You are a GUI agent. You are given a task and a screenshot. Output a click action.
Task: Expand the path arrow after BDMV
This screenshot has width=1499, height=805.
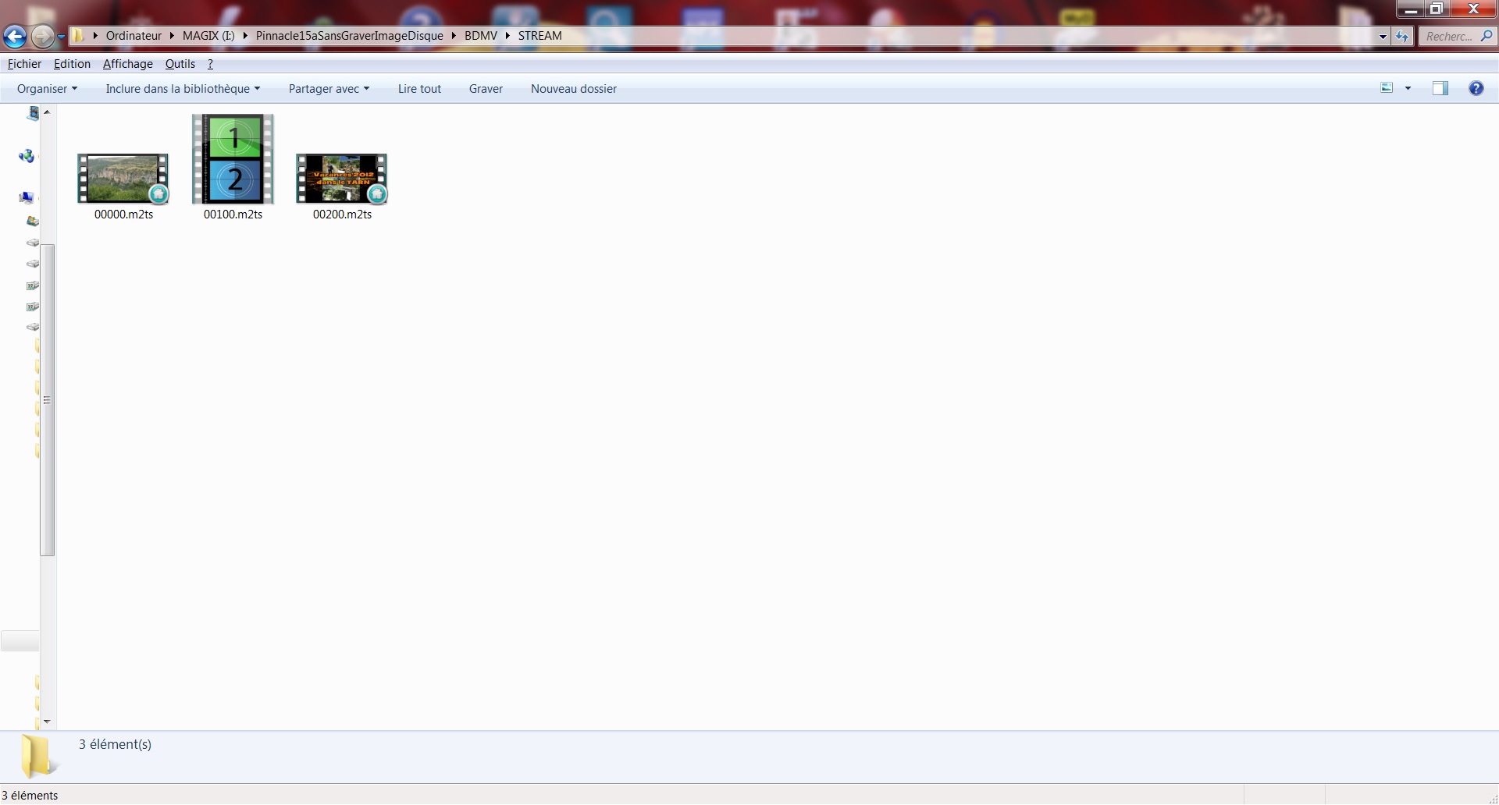[x=507, y=36]
